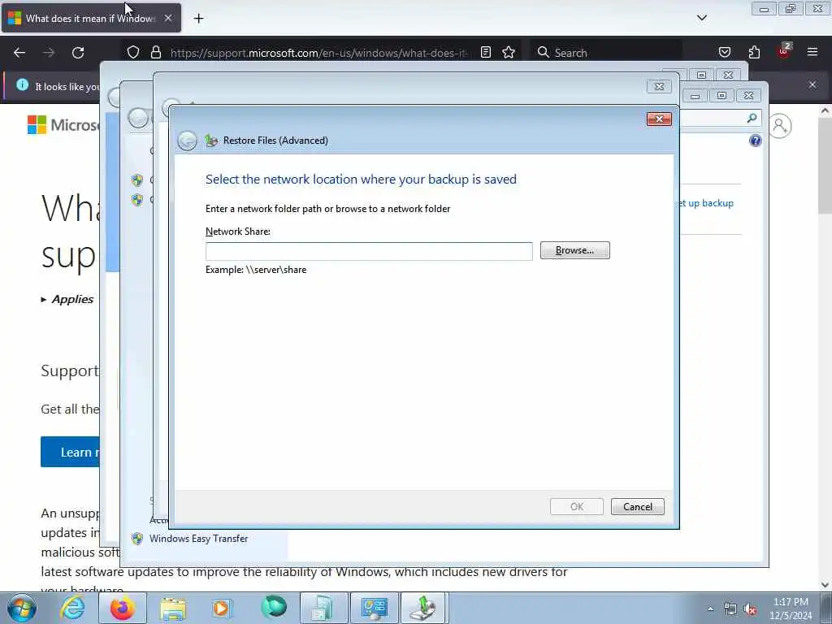Click the tracking protection shield icon
This screenshot has width=832, height=624.
[x=133, y=52]
